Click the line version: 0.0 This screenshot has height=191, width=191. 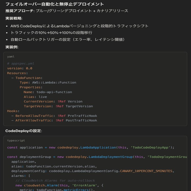20,68
